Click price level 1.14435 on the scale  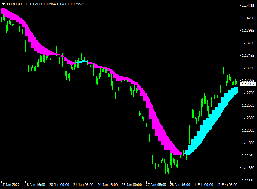point(248,6)
